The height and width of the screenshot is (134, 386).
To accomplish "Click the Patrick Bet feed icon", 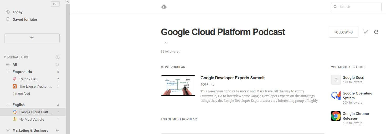I will pos(15,79).
